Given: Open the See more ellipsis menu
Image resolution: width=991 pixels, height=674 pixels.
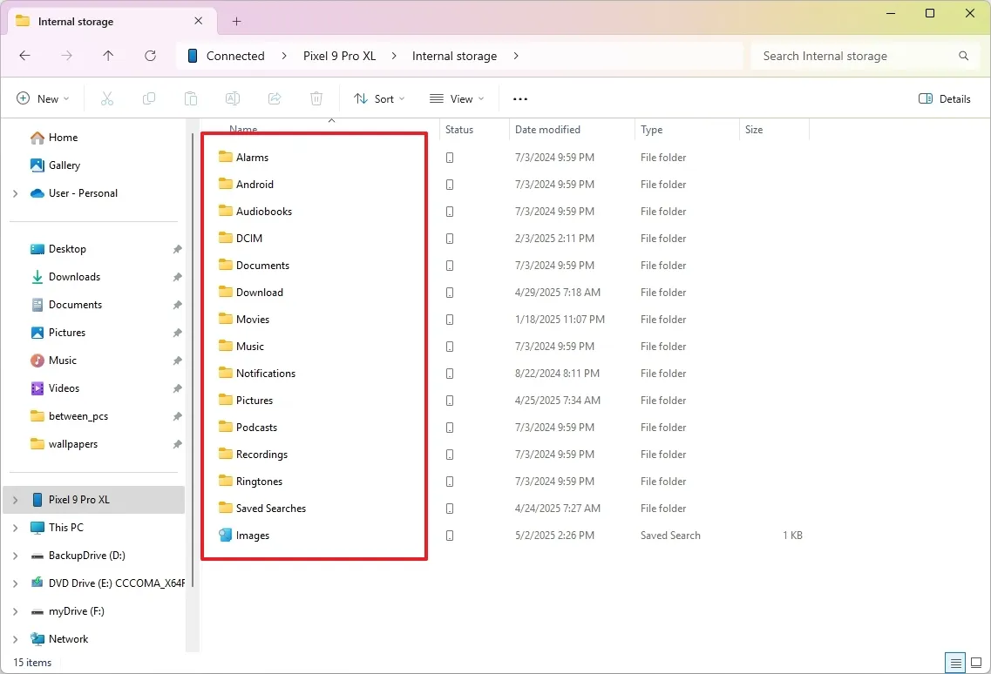Looking at the screenshot, I should pyautogui.click(x=519, y=98).
